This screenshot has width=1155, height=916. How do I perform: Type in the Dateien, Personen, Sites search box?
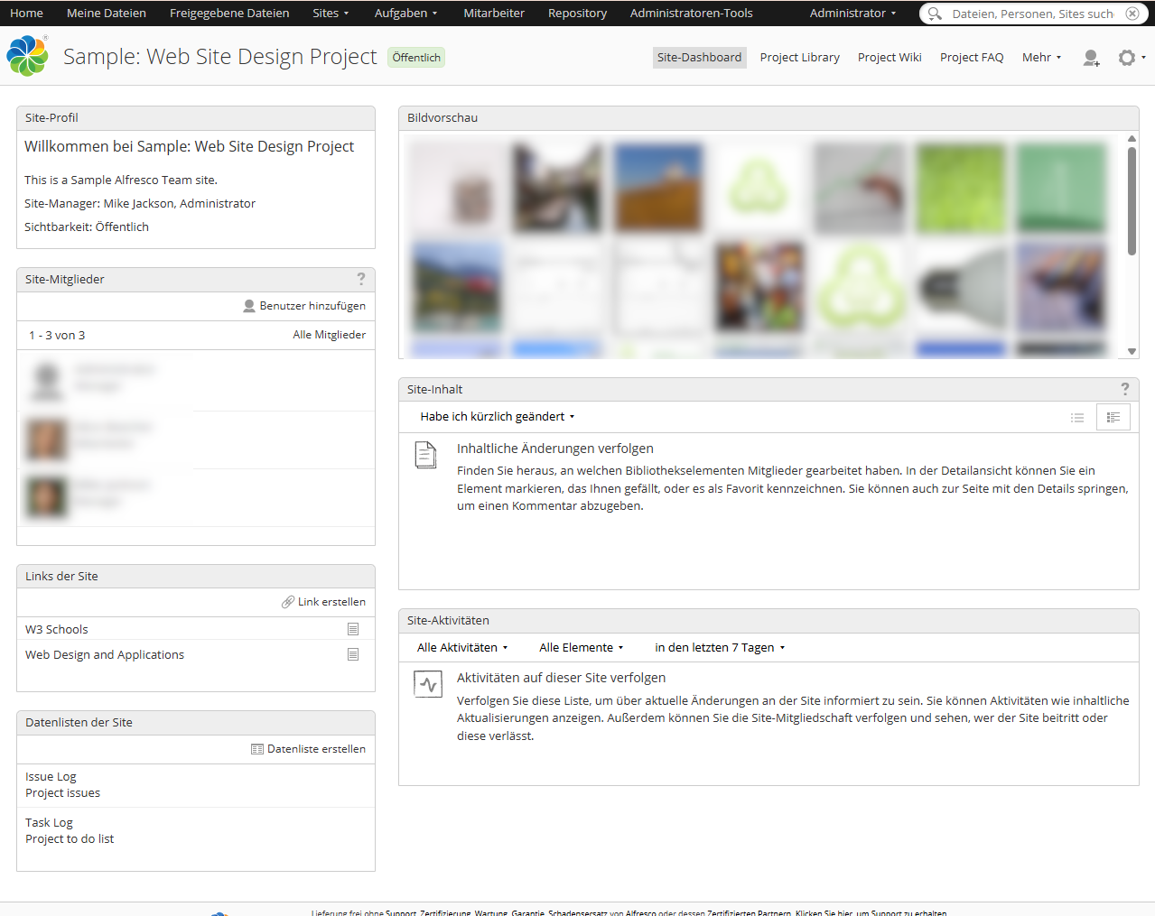1031,14
